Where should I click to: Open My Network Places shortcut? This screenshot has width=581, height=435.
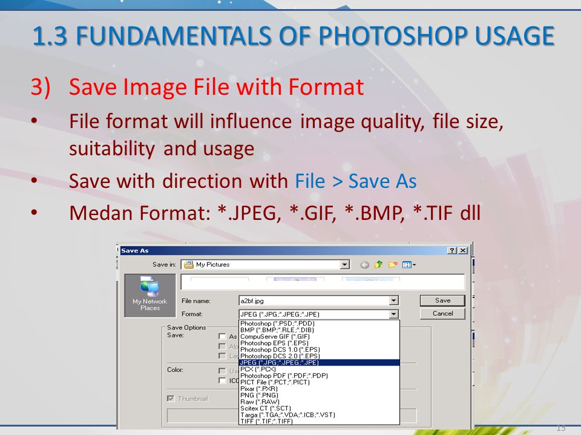(x=150, y=295)
